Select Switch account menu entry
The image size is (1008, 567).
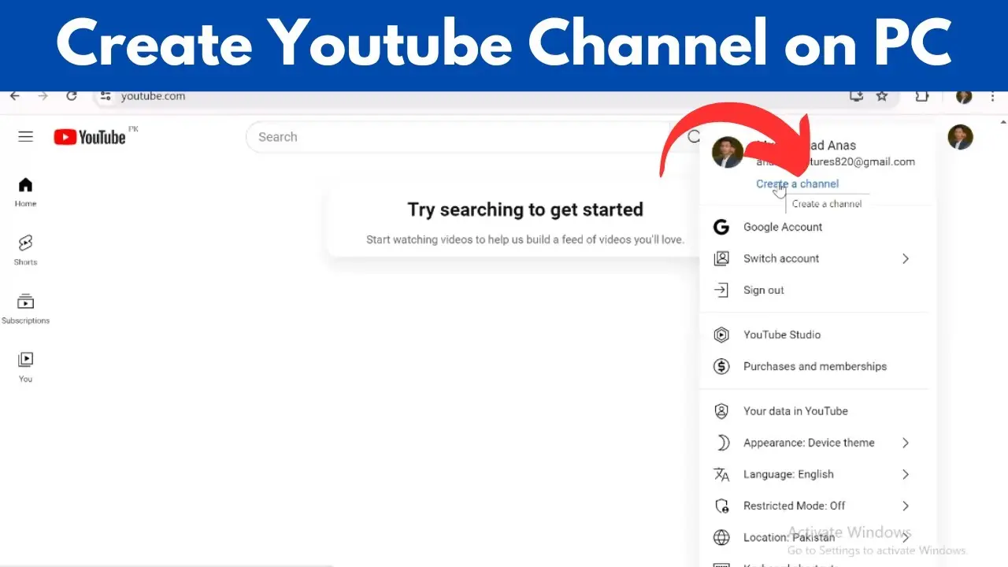click(x=813, y=258)
